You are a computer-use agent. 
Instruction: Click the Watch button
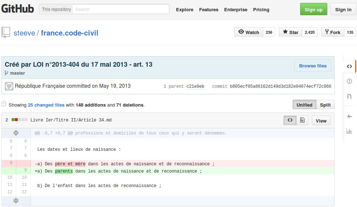coord(249,32)
